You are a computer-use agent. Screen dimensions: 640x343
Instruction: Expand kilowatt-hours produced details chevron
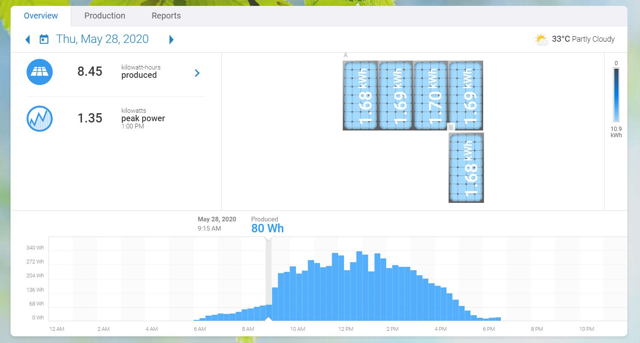click(x=197, y=73)
